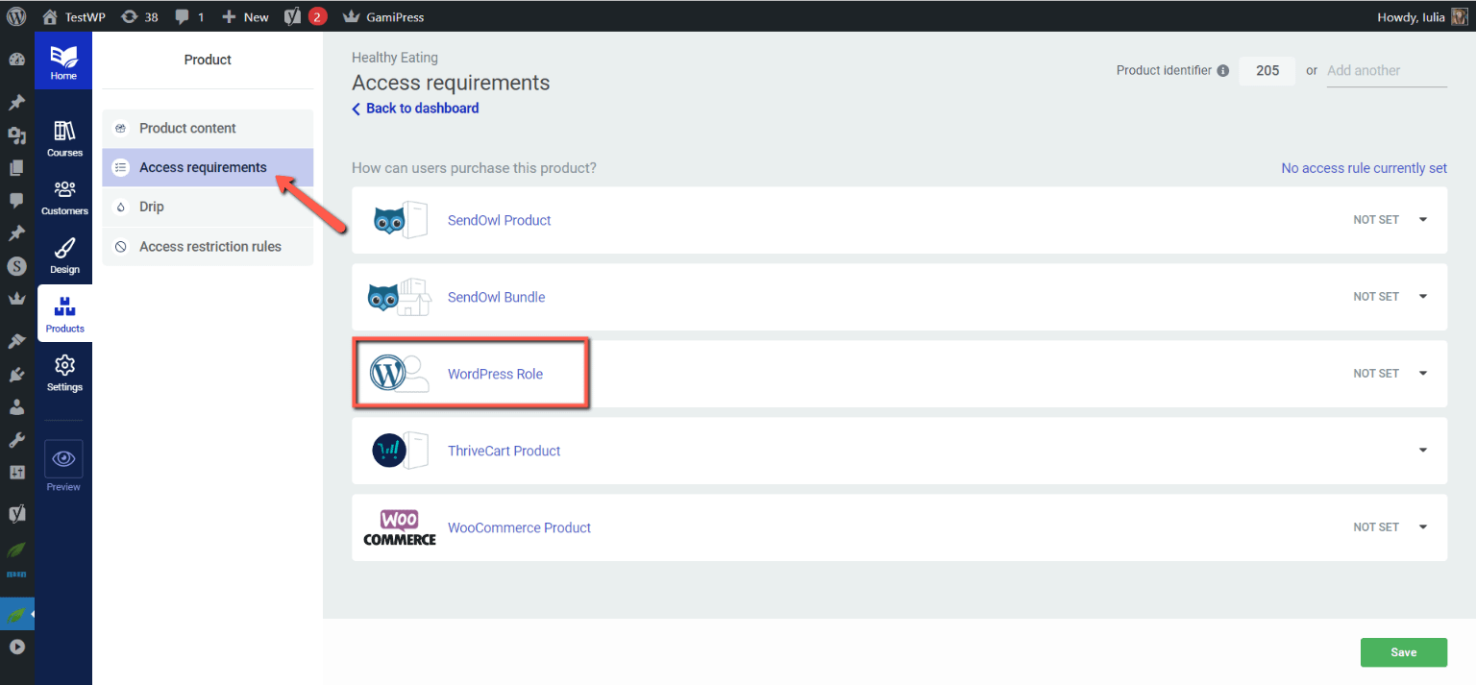Collapse menu using the play circle icon
Image resolution: width=1476 pixels, height=685 pixels.
[16, 647]
